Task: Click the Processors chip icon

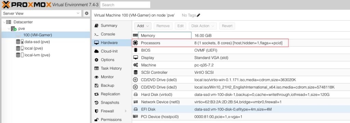Action: click(x=135, y=43)
